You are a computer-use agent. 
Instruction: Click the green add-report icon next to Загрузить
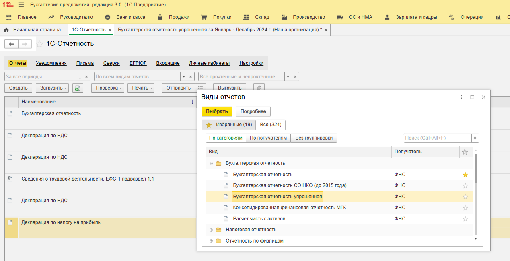click(x=78, y=88)
